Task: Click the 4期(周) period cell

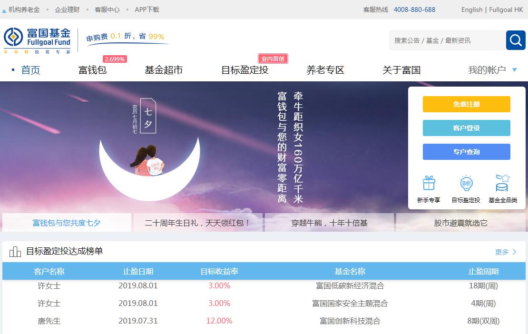Action: [483, 304]
